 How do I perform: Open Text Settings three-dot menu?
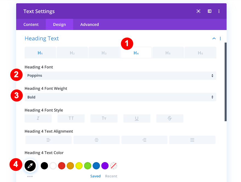tap(219, 11)
